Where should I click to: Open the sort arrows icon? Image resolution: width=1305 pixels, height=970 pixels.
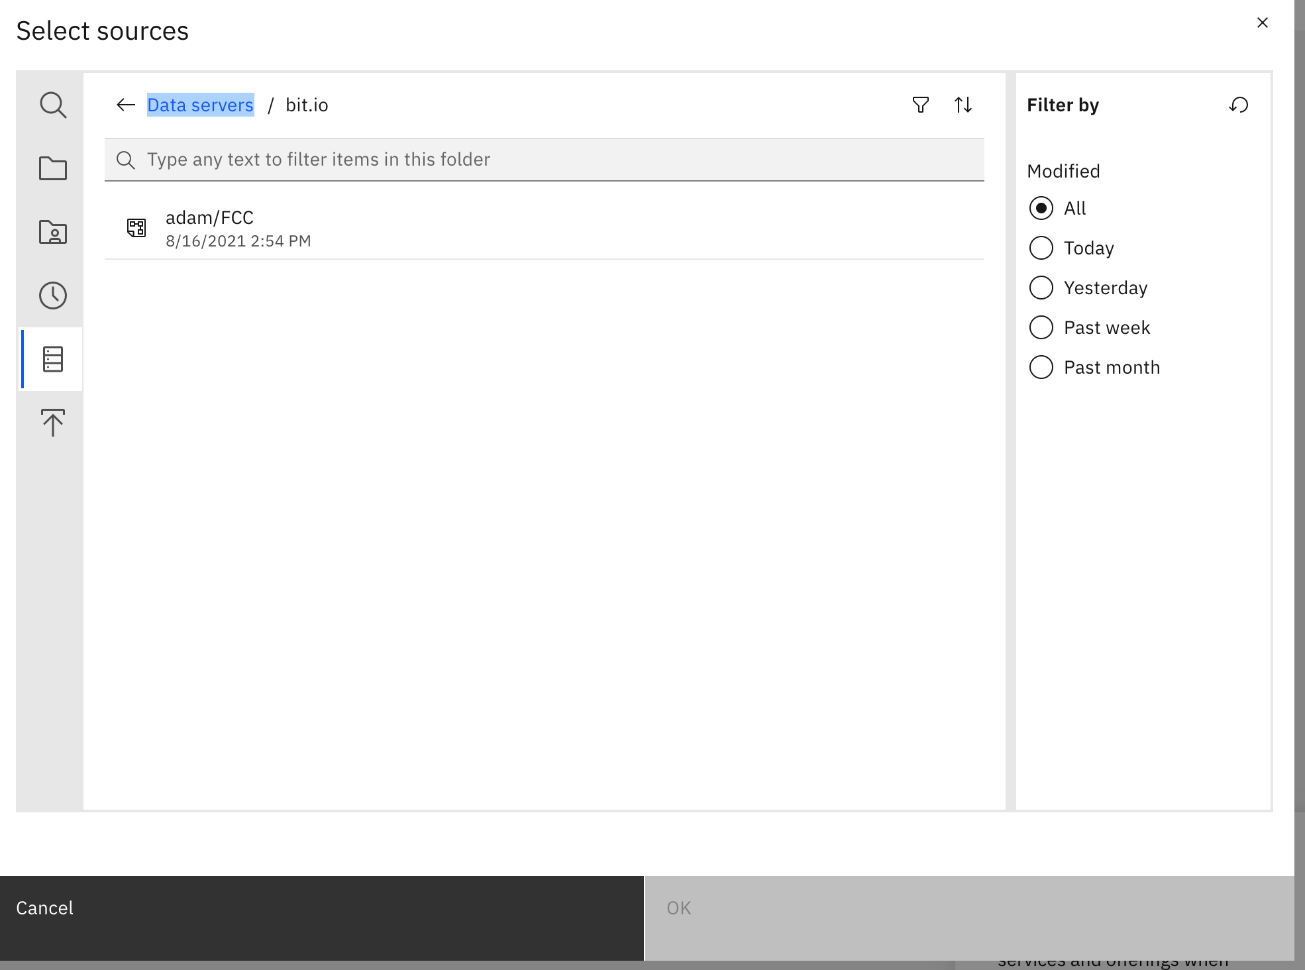963,105
